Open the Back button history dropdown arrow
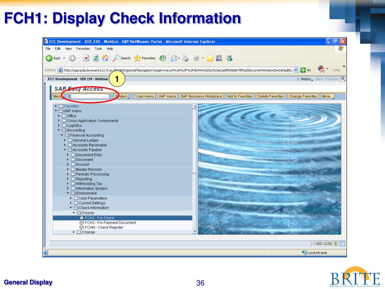 pos(64,58)
